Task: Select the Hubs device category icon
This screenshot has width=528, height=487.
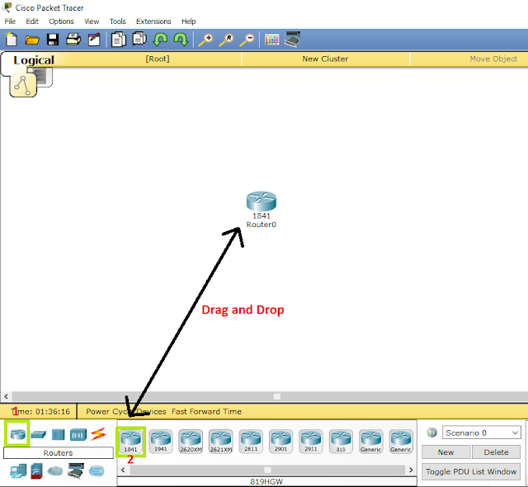Action: coord(59,434)
